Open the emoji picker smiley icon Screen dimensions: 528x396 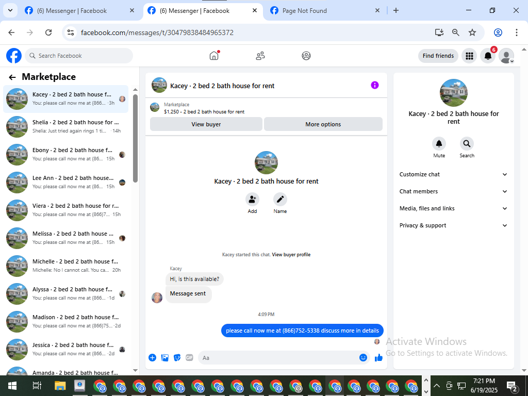point(363,358)
